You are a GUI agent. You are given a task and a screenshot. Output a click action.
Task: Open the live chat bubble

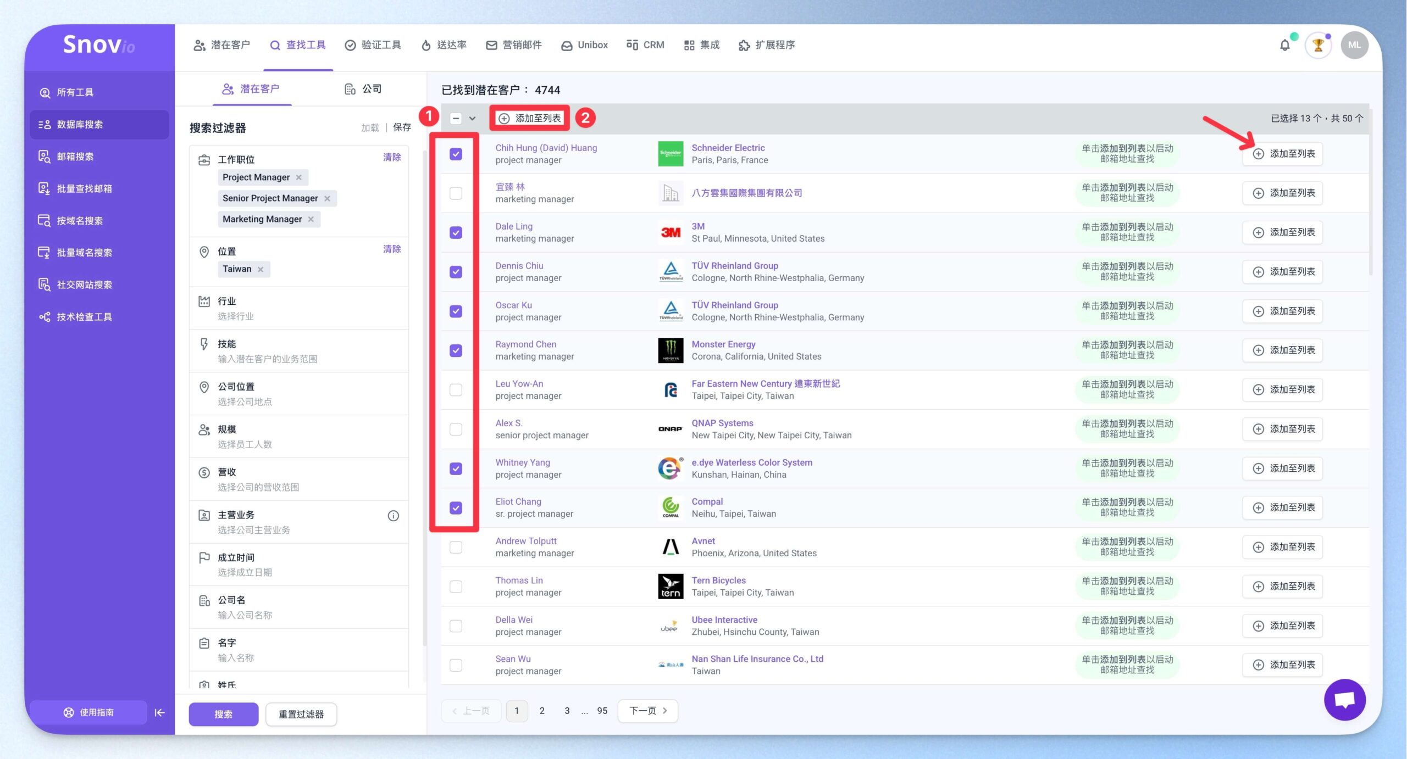(1344, 699)
